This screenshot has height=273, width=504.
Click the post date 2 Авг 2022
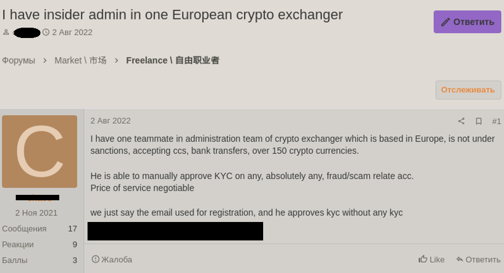click(110, 121)
